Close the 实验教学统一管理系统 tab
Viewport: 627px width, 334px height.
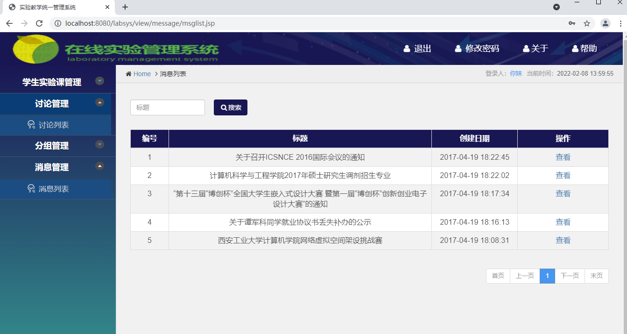pyautogui.click(x=107, y=7)
